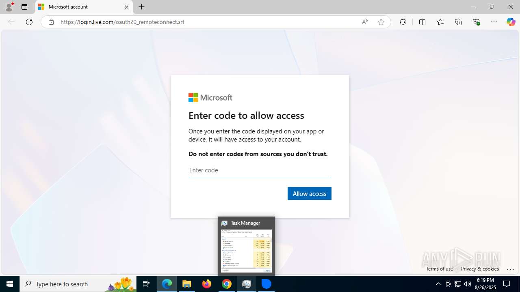Viewport: 520px width, 292px height.
Task: Select the Microsoft account tab
Action: (84, 7)
